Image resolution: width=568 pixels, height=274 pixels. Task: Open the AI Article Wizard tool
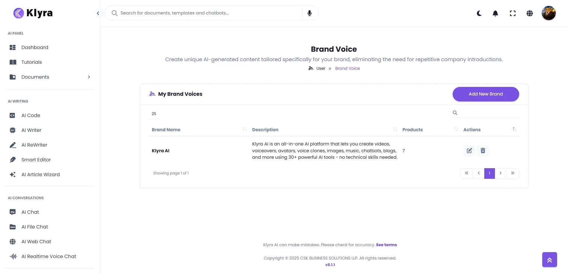41,174
